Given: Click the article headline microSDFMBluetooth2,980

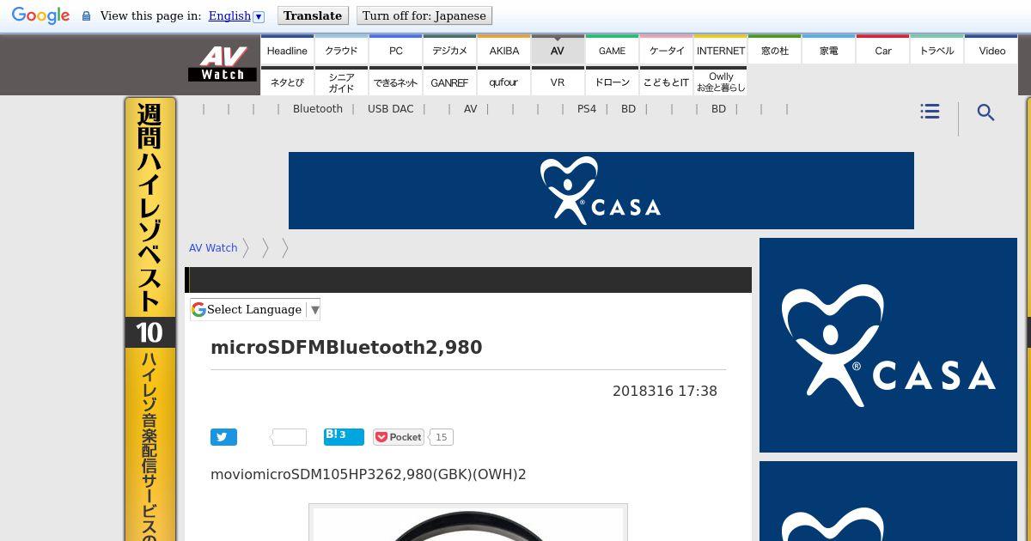Looking at the screenshot, I should [x=346, y=348].
